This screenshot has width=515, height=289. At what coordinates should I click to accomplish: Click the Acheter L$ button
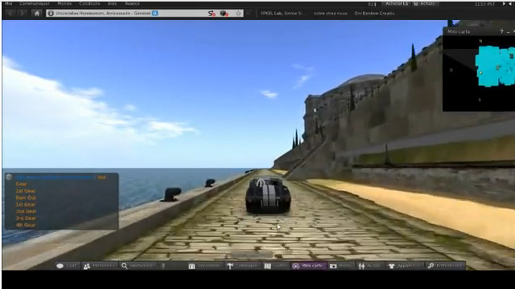[397, 3]
